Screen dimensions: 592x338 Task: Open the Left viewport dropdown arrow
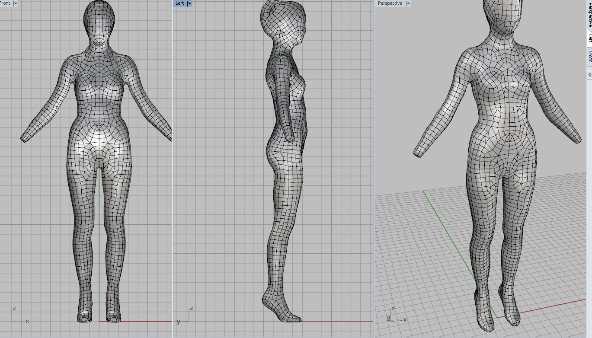point(189,3)
